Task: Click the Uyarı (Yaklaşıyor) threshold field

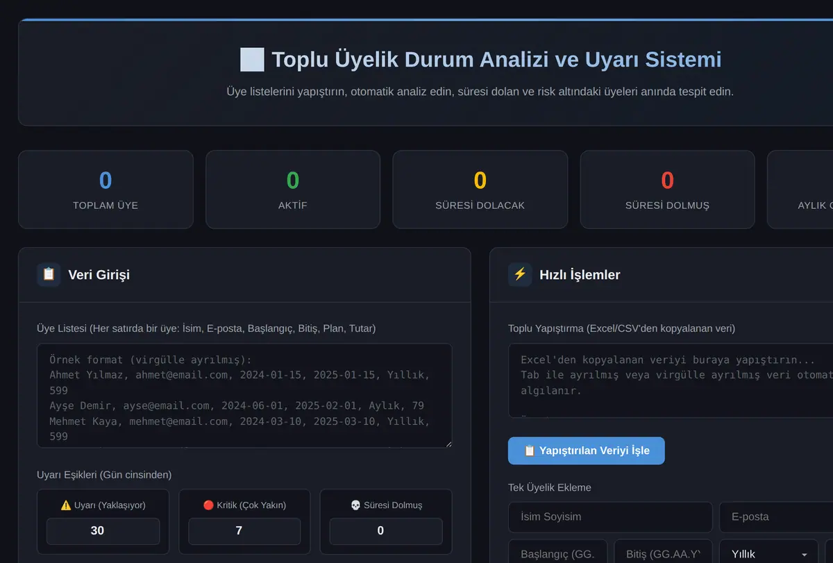Action: 103,531
